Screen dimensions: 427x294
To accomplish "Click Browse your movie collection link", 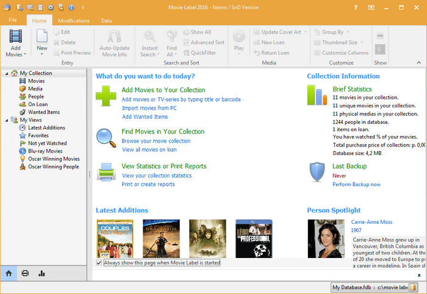I will [156, 141].
